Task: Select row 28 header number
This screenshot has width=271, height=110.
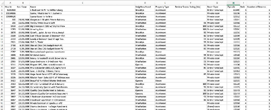Action: (x=2, y=94)
